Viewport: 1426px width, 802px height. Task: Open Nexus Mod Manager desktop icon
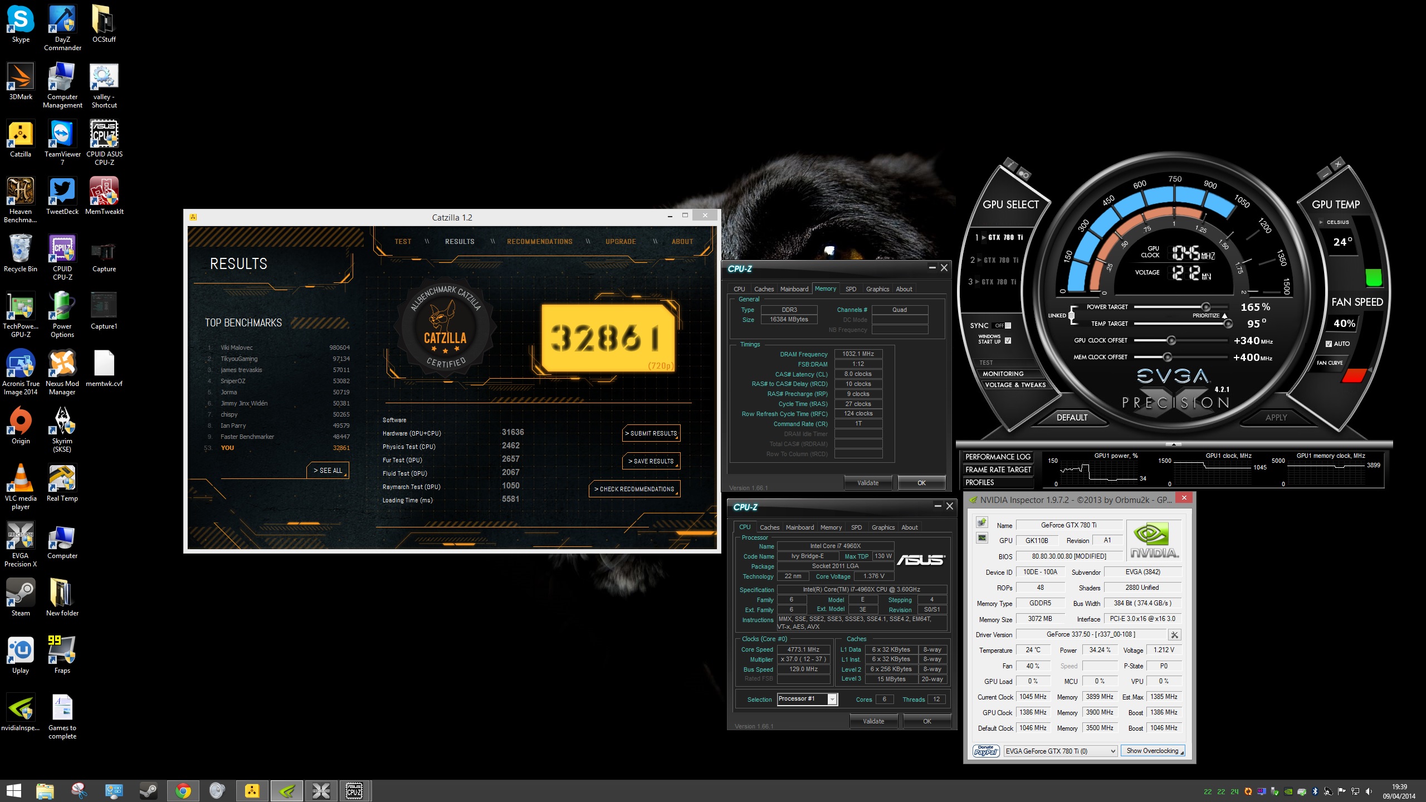62,373
